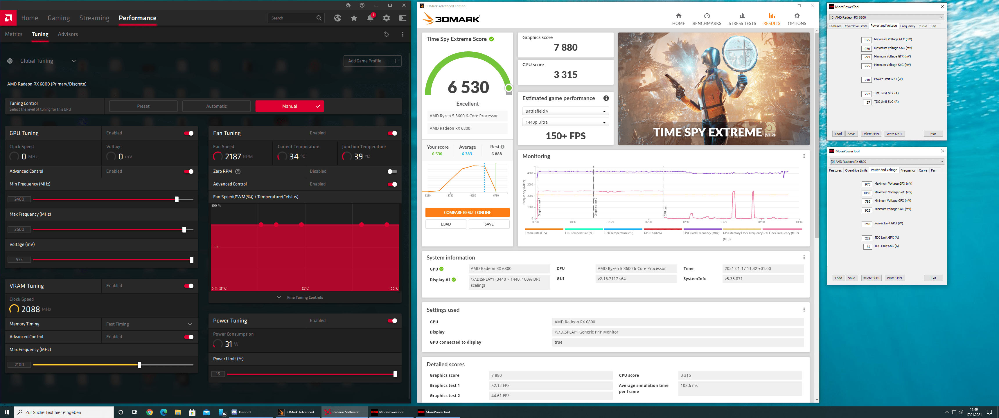The width and height of the screenshot is (999, 418).
Task: Toggle Power Tuning enabled switch
Action: tap(392, 321)
